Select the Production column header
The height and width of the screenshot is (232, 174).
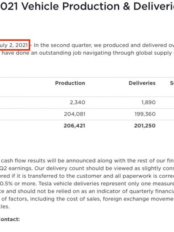pyautogui.click(x=70, y=83)
